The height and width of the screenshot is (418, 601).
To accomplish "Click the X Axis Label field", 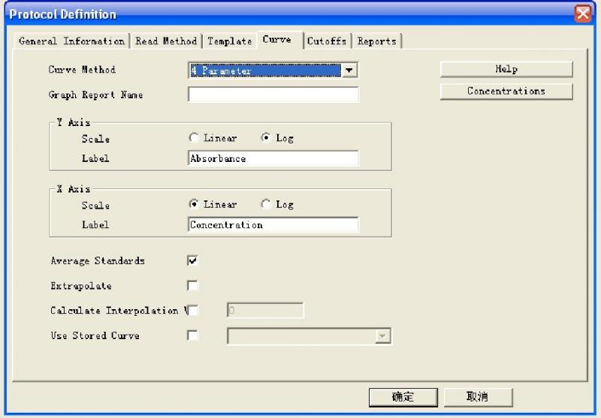I will pyautogui.click(x=273, y=224).
